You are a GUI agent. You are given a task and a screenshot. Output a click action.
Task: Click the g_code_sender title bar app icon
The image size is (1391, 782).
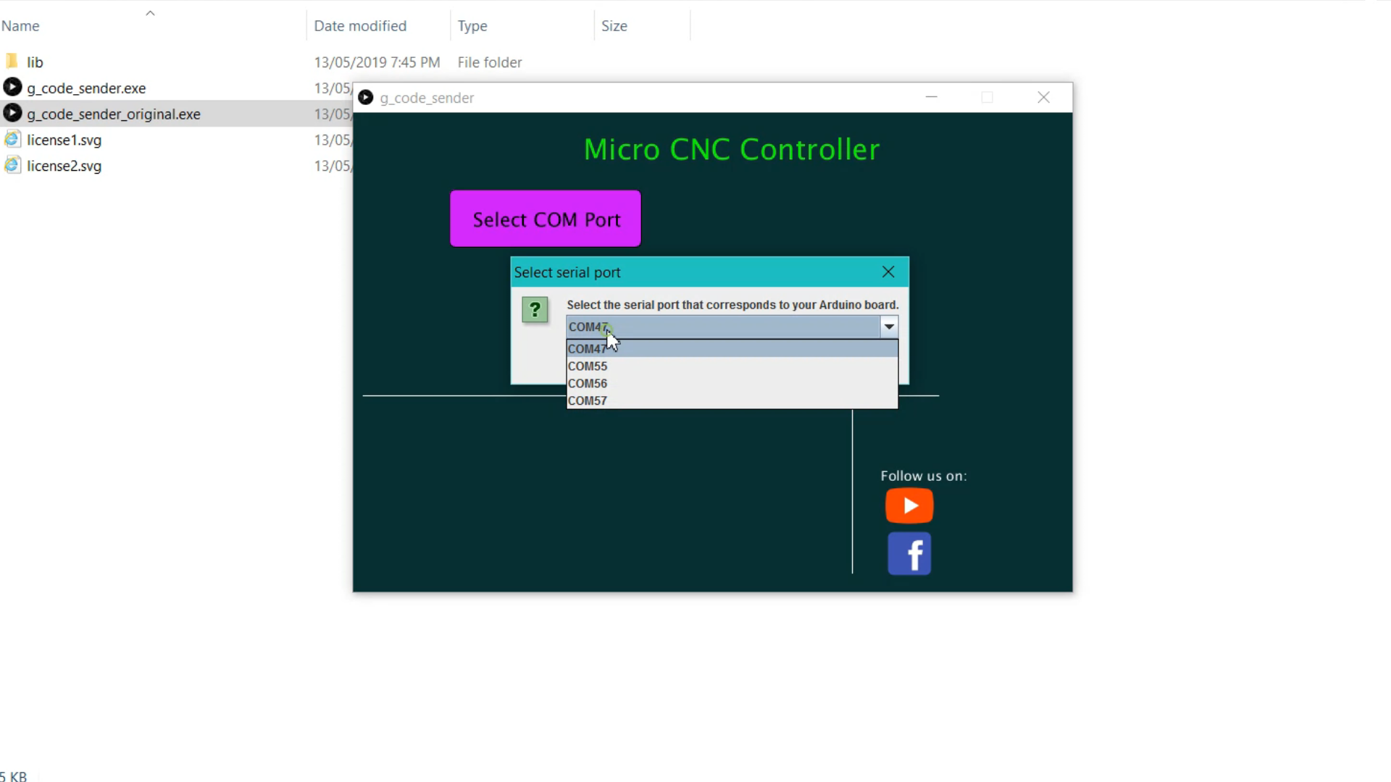click(366, 98)
